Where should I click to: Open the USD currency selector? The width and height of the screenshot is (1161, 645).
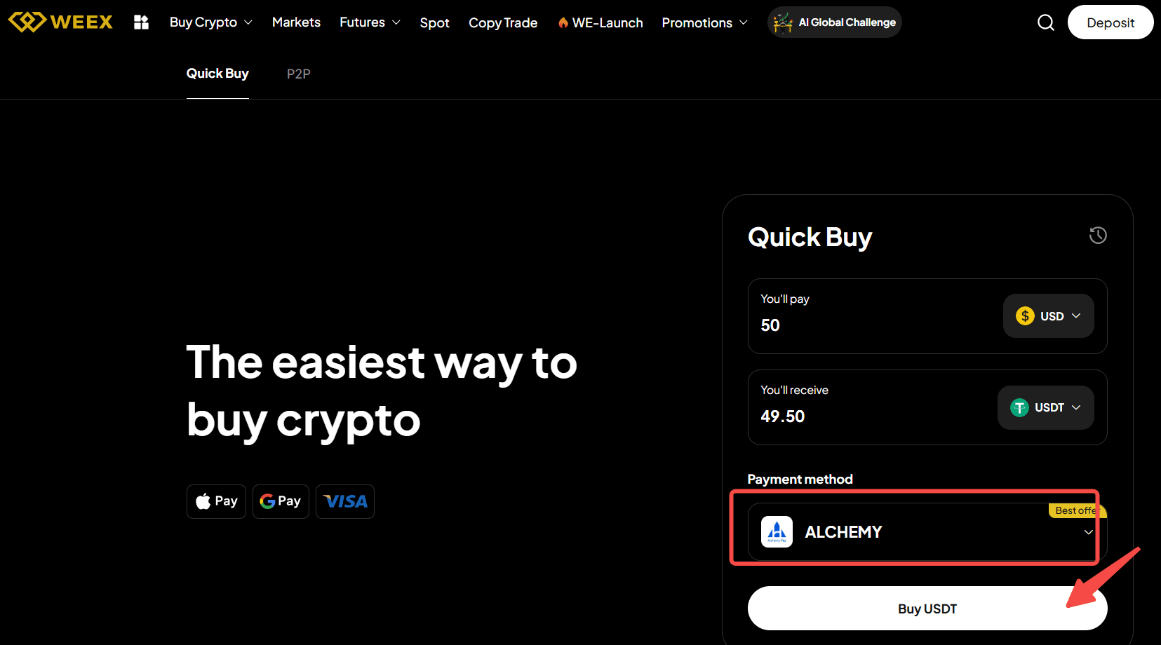click(1048, 316)
